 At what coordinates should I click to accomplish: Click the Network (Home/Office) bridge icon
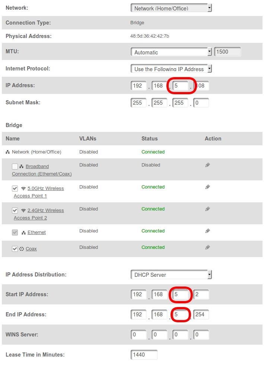click(x=8, y=152)
